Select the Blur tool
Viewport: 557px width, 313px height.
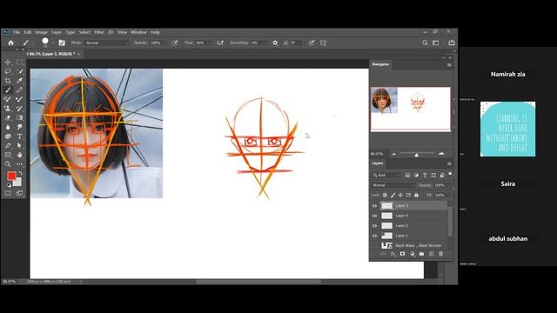8,127
